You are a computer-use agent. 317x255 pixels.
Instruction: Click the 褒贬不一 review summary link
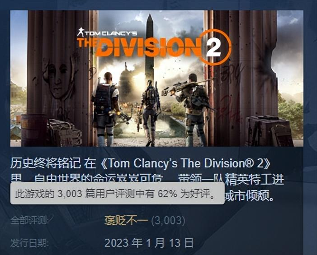[x=126, y=221]
